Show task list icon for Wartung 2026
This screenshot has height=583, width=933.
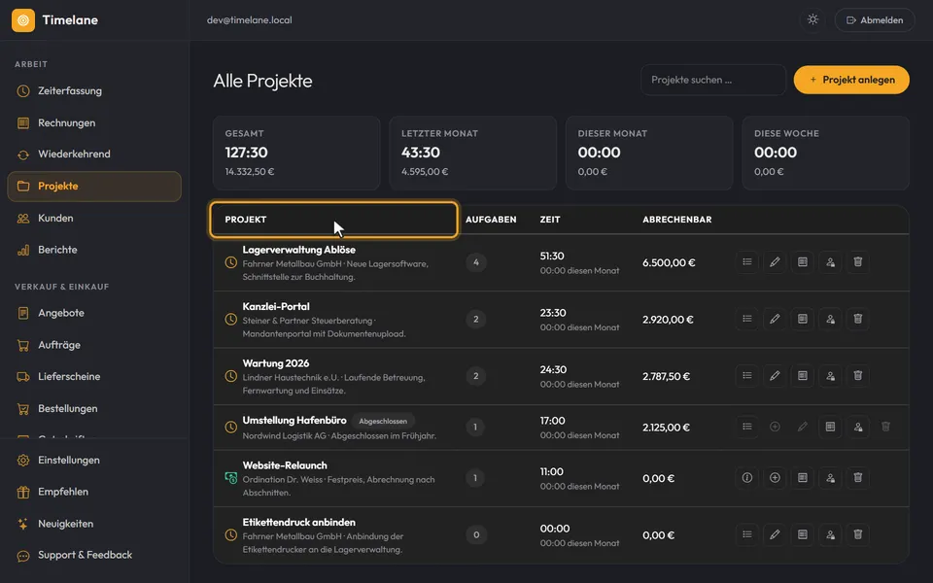[x=746, y=375]
